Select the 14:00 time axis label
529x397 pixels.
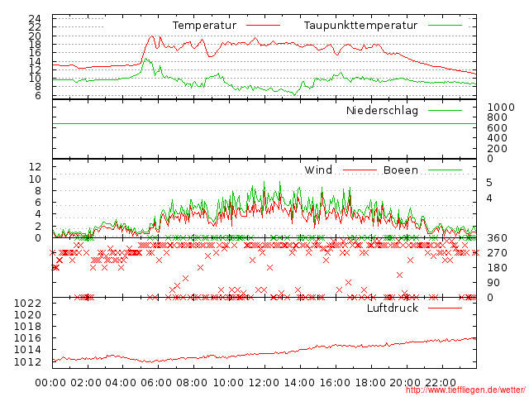pos(299,383)
